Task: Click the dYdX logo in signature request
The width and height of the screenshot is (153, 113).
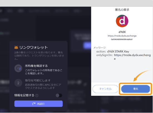Action: click(122, 21)
